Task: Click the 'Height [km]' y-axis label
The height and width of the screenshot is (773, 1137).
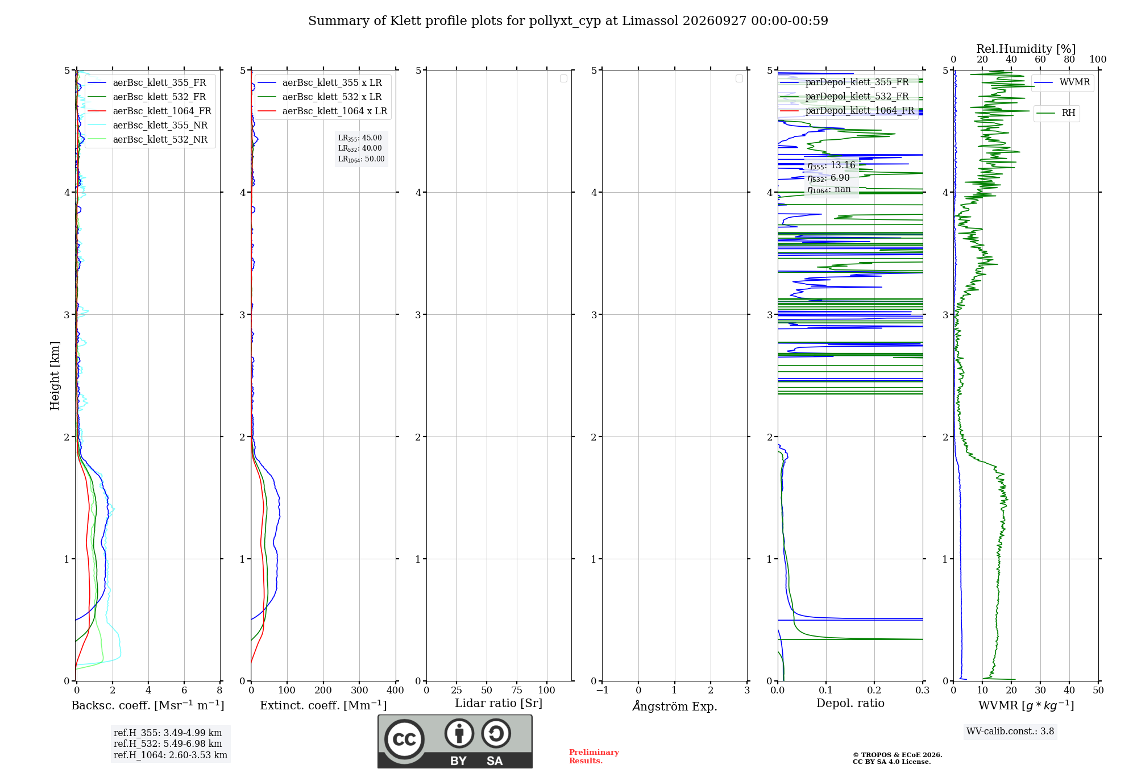Action: pyautogui.click(x=55, y=376)
